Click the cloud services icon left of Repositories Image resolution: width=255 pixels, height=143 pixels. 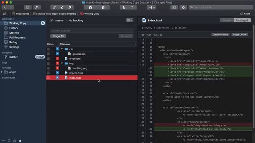click(5, 14)
